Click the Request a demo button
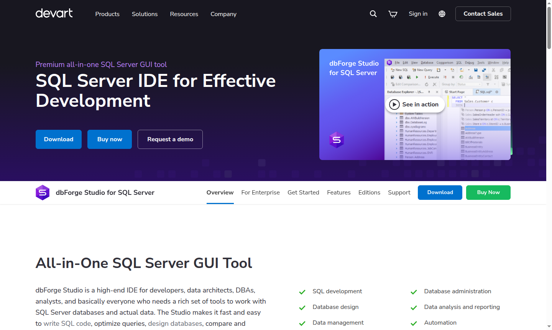This screenshot has width=552, height=330. coord(170,139)
